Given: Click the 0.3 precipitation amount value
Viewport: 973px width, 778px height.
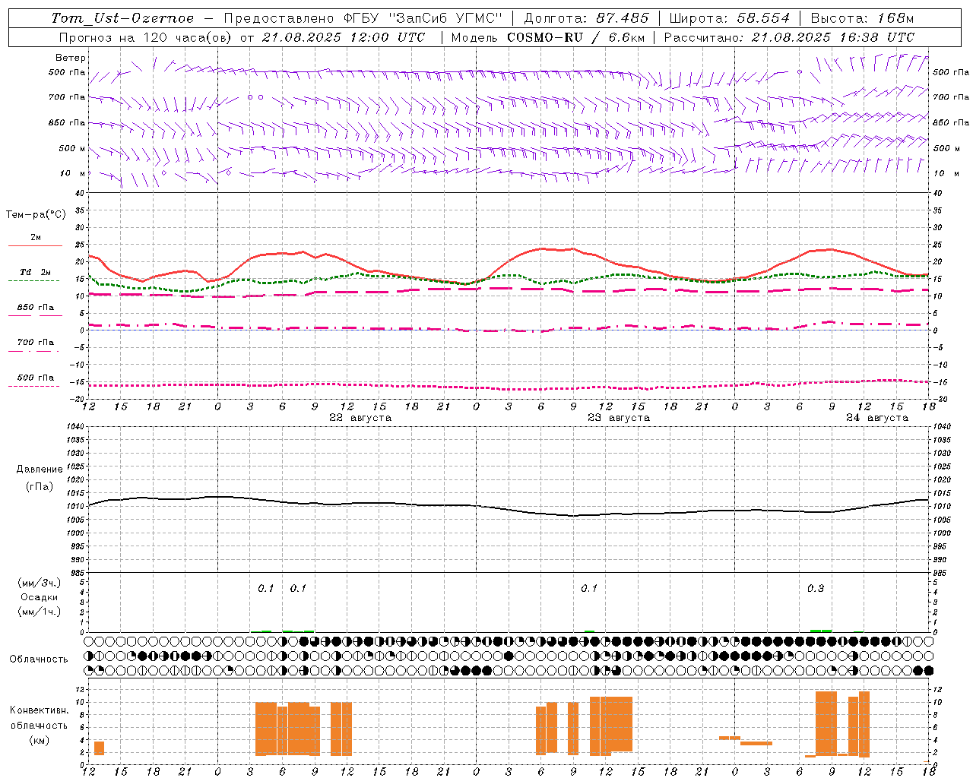Looking at the screenshot, I should coord(816,589).
